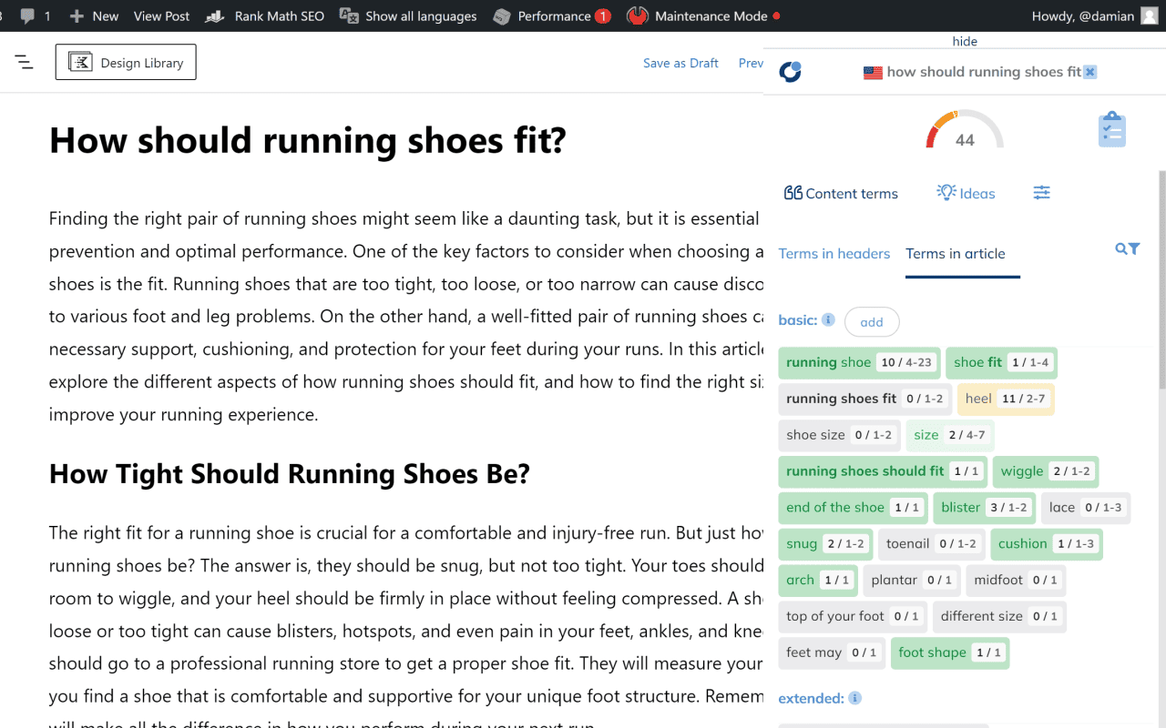Screen dimensions: 1166x728
Task: Click the lace term chip
Action: 1086,508
